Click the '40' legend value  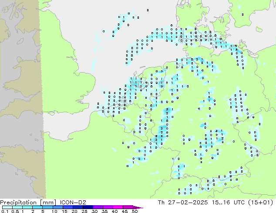tap(115, 211)
